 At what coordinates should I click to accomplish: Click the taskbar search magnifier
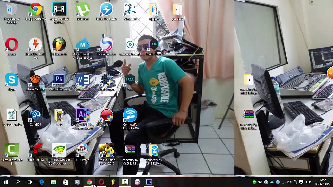pos(17,182)
